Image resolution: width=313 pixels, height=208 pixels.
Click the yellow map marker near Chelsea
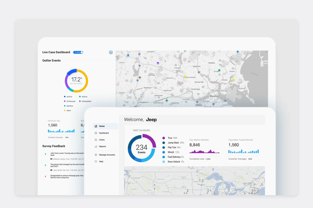coord(233,80)
